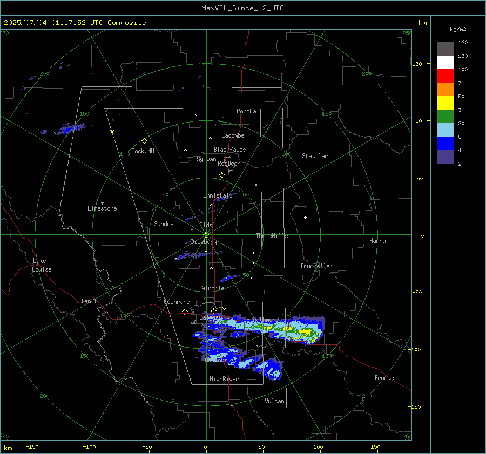The height and width of the screenshot is (454, 486).
Task: Click the Banff town label
Action: click(x=89, y=301)
